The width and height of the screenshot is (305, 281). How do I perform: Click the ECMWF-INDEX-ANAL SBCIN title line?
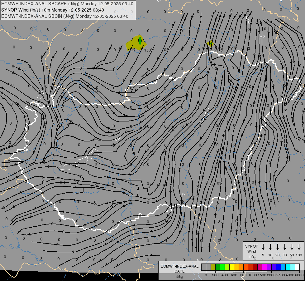click(x=65, y=16)
